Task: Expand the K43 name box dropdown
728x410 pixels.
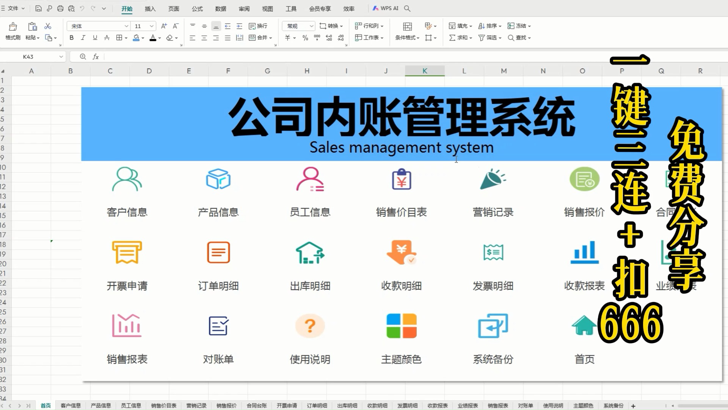Action: coord(61,57)
